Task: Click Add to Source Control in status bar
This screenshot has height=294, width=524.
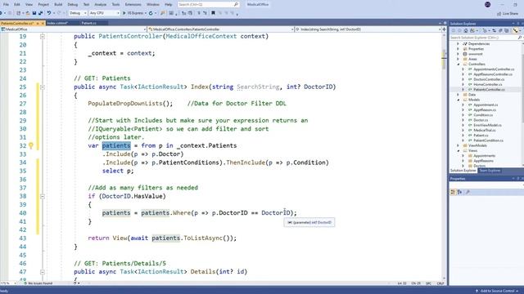Action: click(x=497, y=291)
